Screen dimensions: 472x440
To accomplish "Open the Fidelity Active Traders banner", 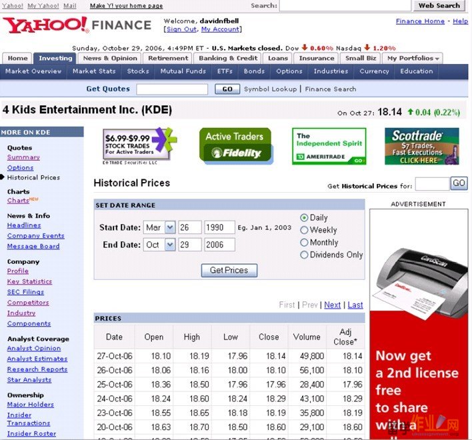I will [236, 146].
